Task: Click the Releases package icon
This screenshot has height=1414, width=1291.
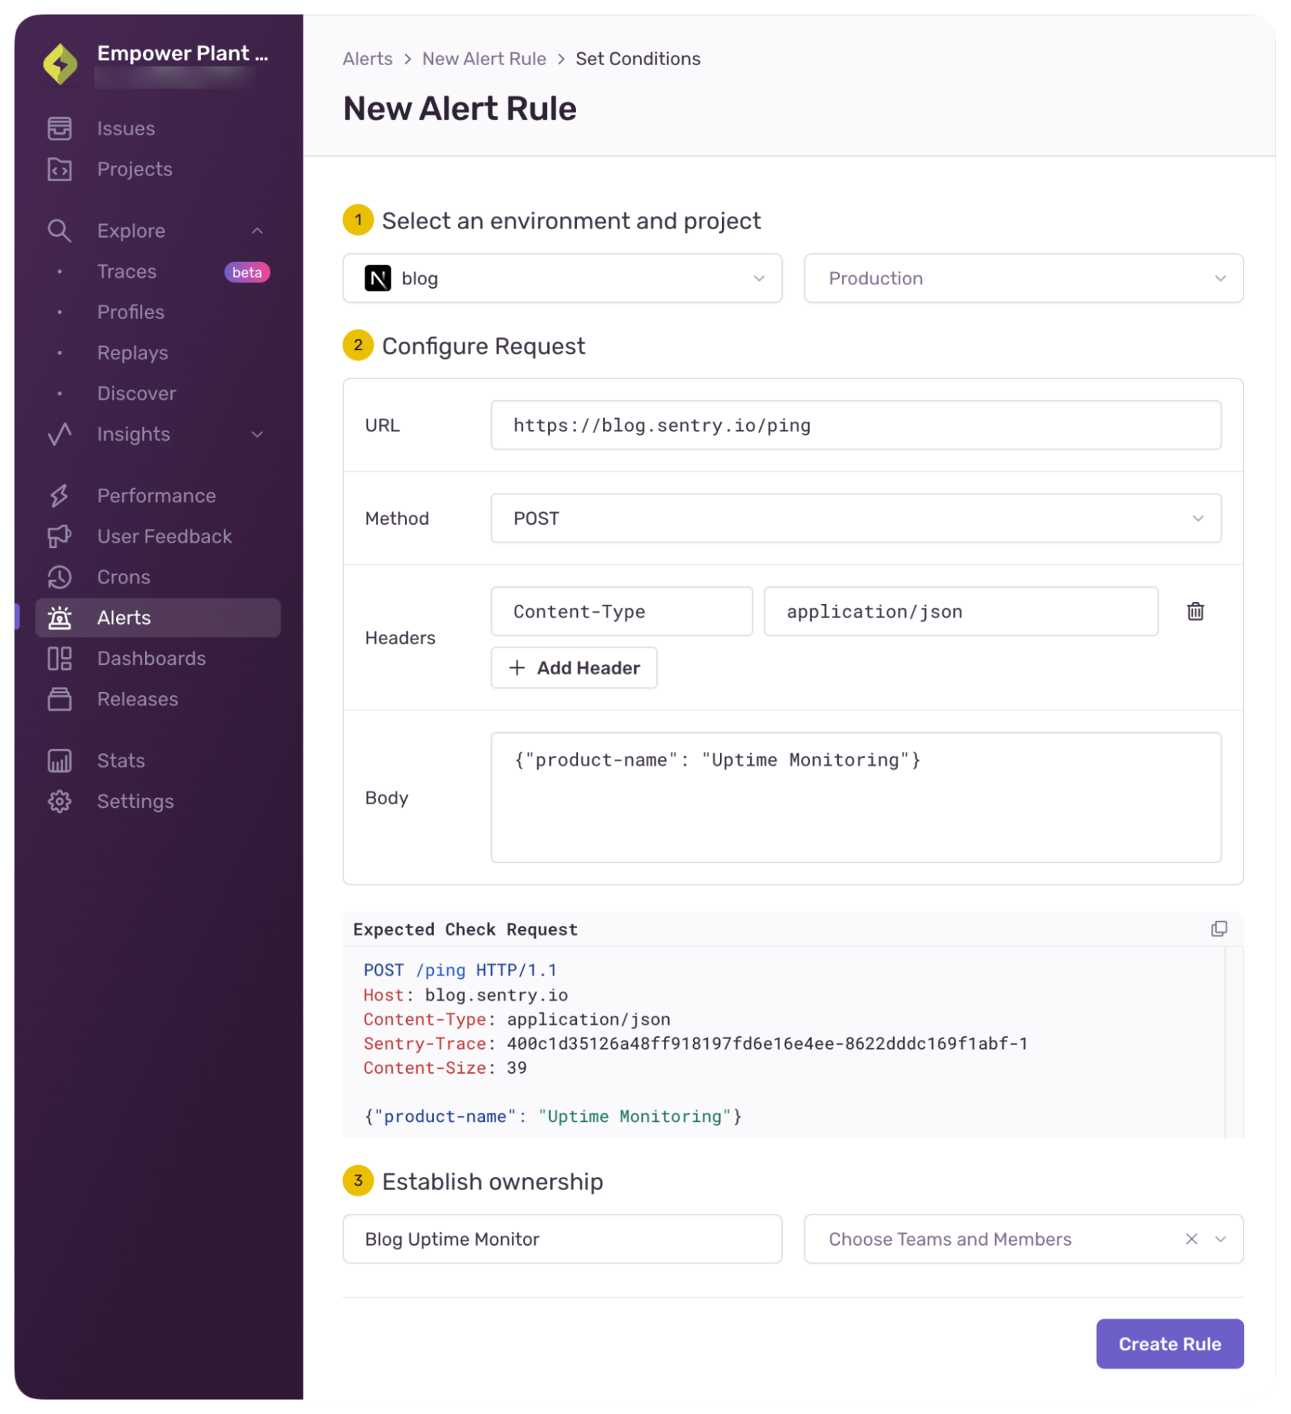Action: pyautogui.click(x=59, y=700)
